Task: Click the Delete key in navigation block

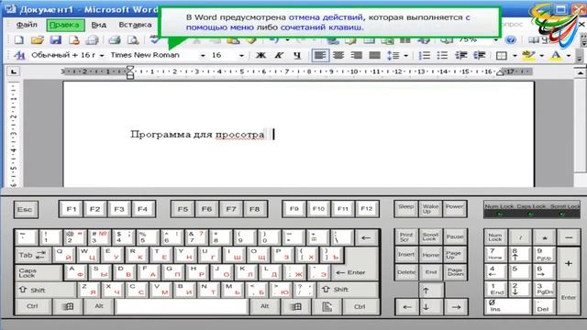Action: pyautogui.click(x=406, y=272)
